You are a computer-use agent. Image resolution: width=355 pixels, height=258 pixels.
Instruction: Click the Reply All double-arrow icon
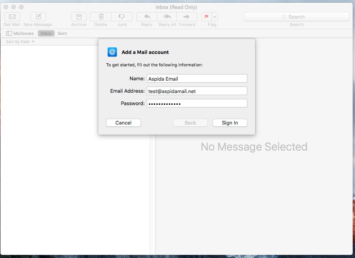167,17
